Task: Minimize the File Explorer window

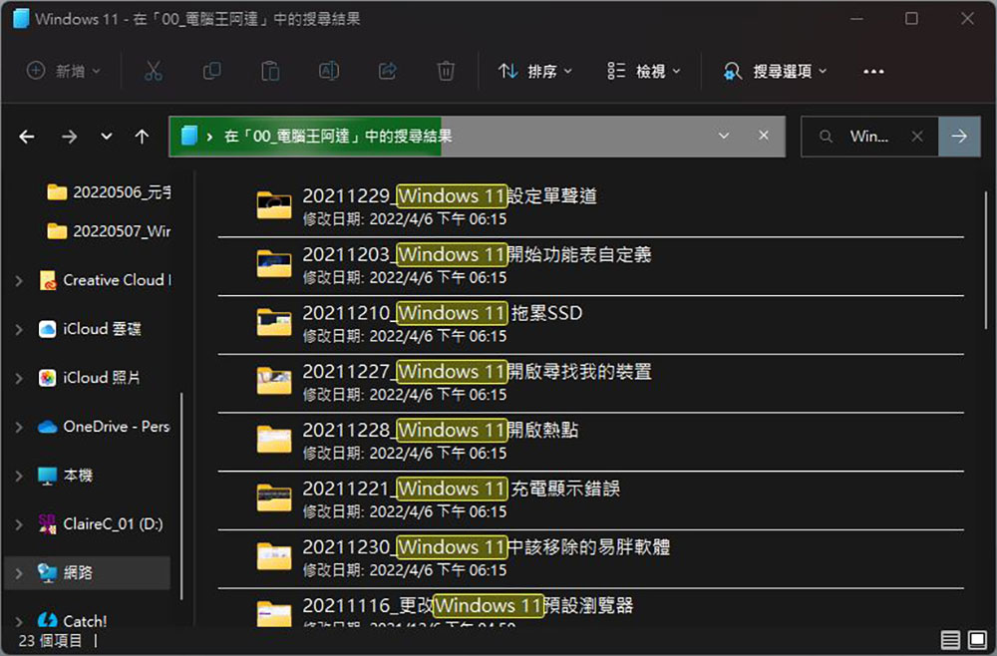Action: [x=856, y=18]
